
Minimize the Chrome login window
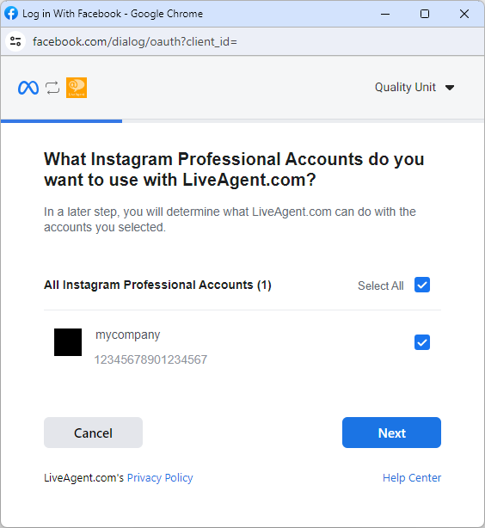[x=385, y=14]
